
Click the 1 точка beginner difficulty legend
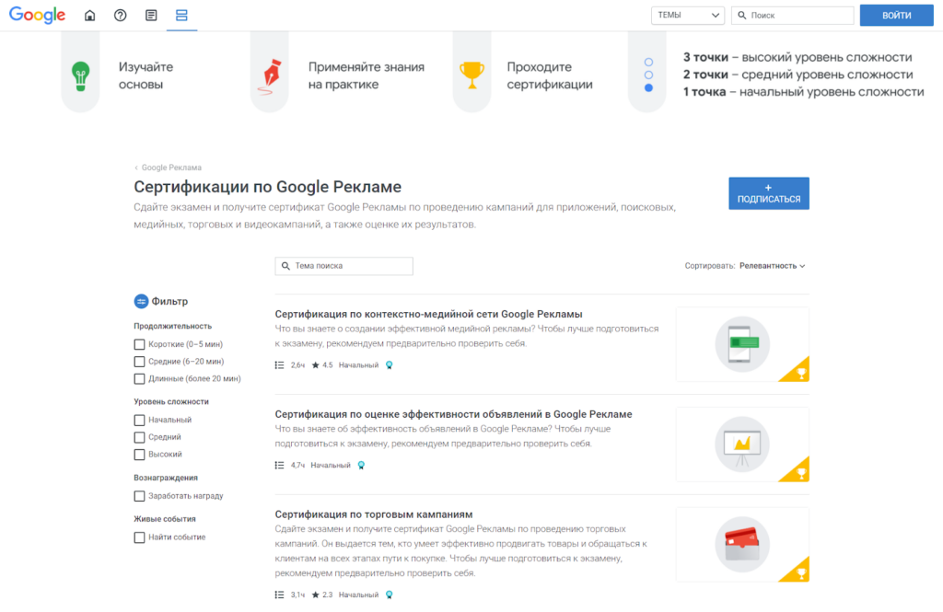(803, 92)
